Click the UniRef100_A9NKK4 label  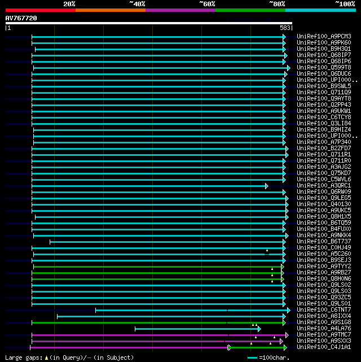click(x=324, y=235)
